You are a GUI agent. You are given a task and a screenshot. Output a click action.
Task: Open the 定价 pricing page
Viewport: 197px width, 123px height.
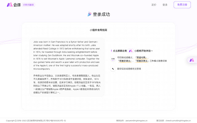pos(154,5)
